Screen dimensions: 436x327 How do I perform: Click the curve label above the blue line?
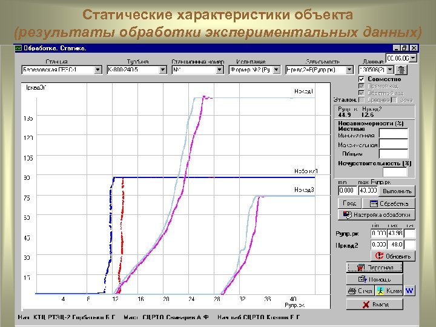[306, 171]
